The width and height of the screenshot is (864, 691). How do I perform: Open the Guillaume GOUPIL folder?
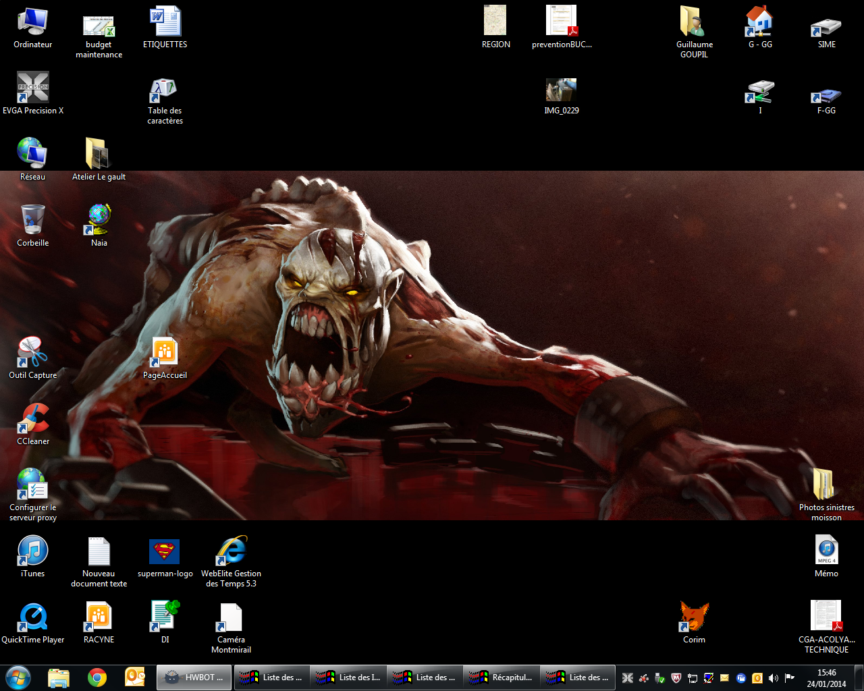[694, 32]
